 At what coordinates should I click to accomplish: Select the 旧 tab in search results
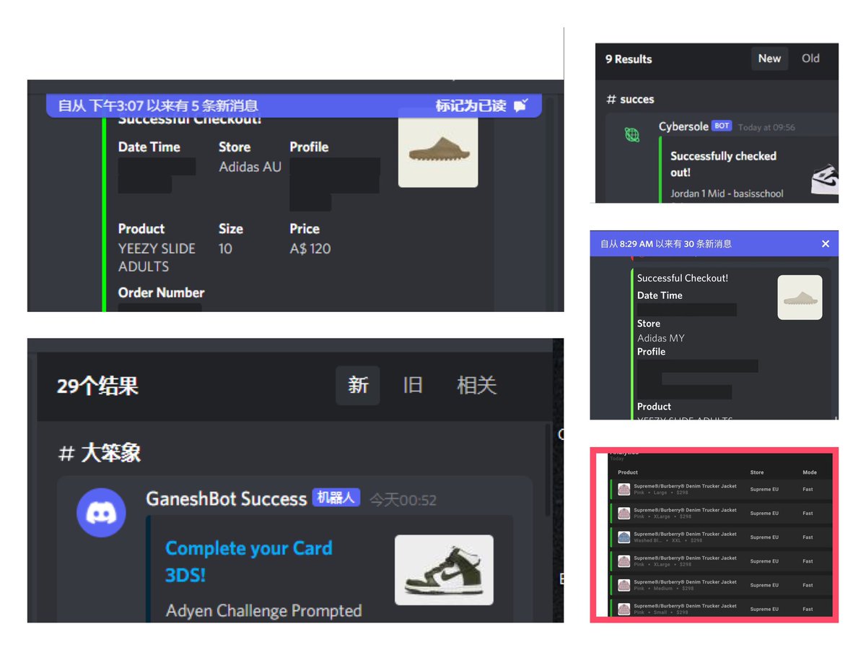pyautogui.click(x=413, y=385)
